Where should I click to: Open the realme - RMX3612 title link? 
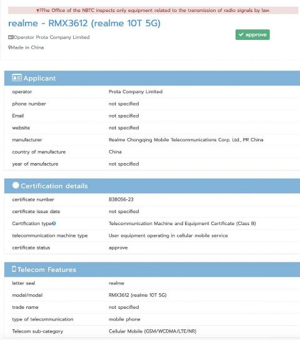pos(84,23)
